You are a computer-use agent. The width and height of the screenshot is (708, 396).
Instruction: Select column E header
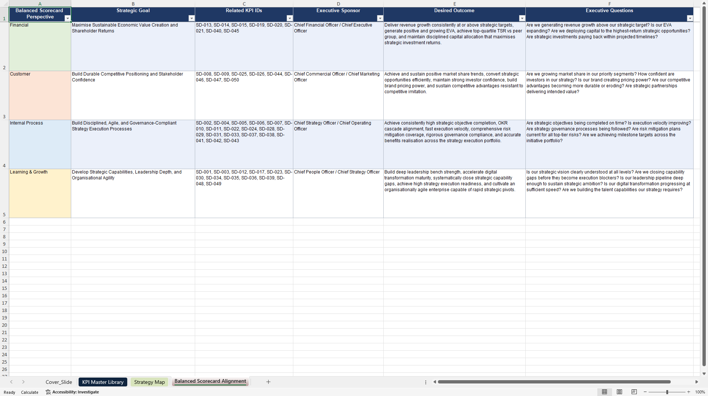click(455, 4)
